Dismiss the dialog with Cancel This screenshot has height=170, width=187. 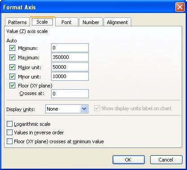(x=166, y=160)
